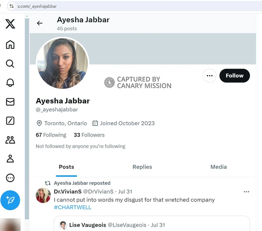This screenshot has height=231, width=262.
Task: Select the Posts tab
Action: pos(66,167)
